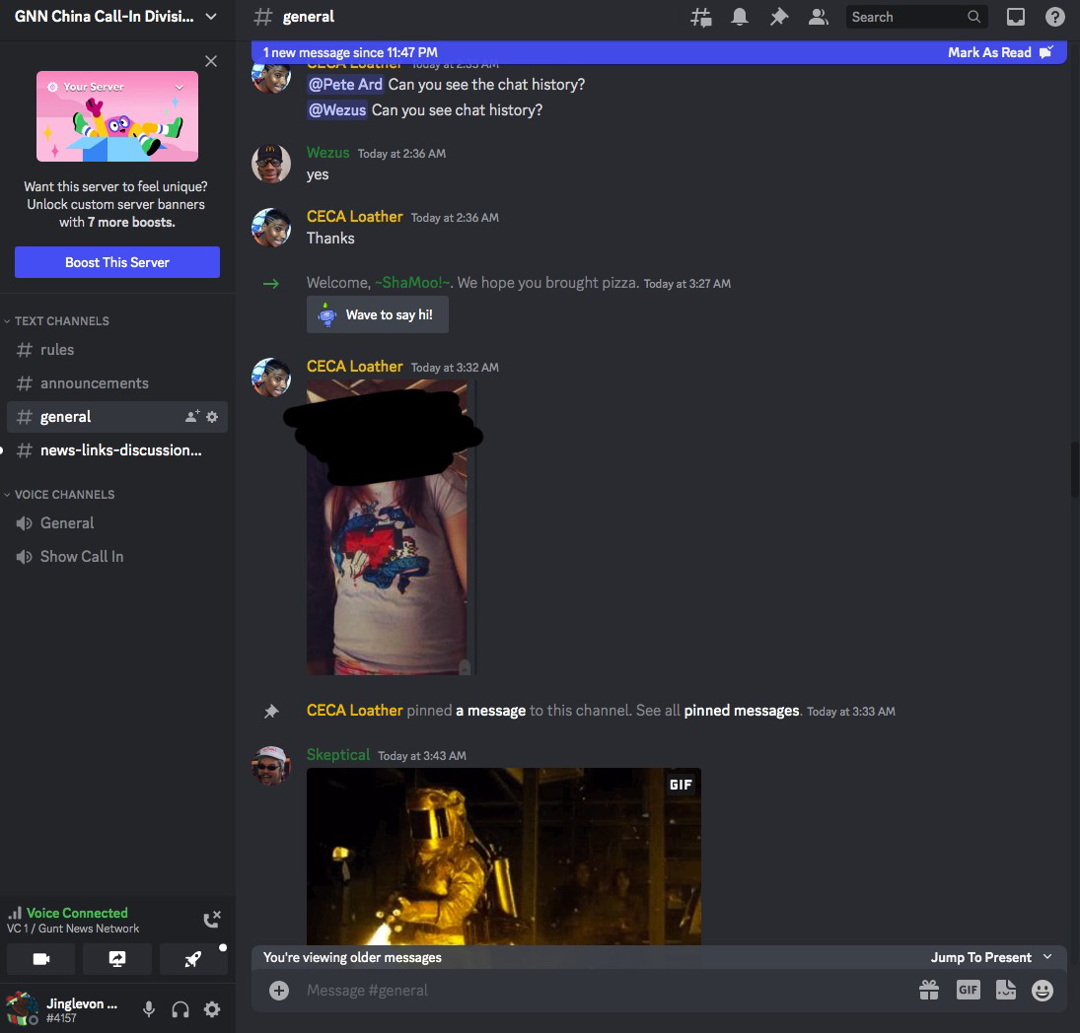The width and height of the screenshot is (1080, 1033).
Task: Open the emoji picker icon
Action: [1043, 991]
